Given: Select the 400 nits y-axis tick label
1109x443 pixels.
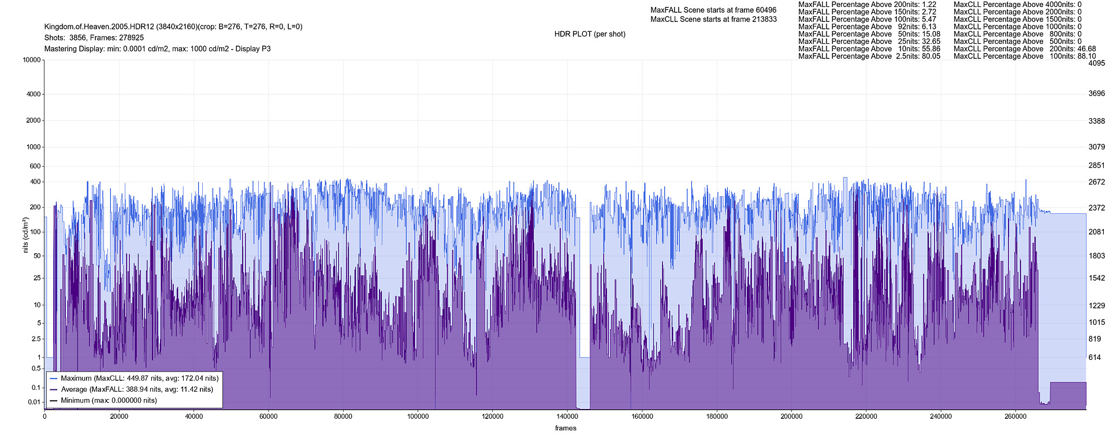Looking at the screenshot, I should pyautogui.click(x=35, y=182).
